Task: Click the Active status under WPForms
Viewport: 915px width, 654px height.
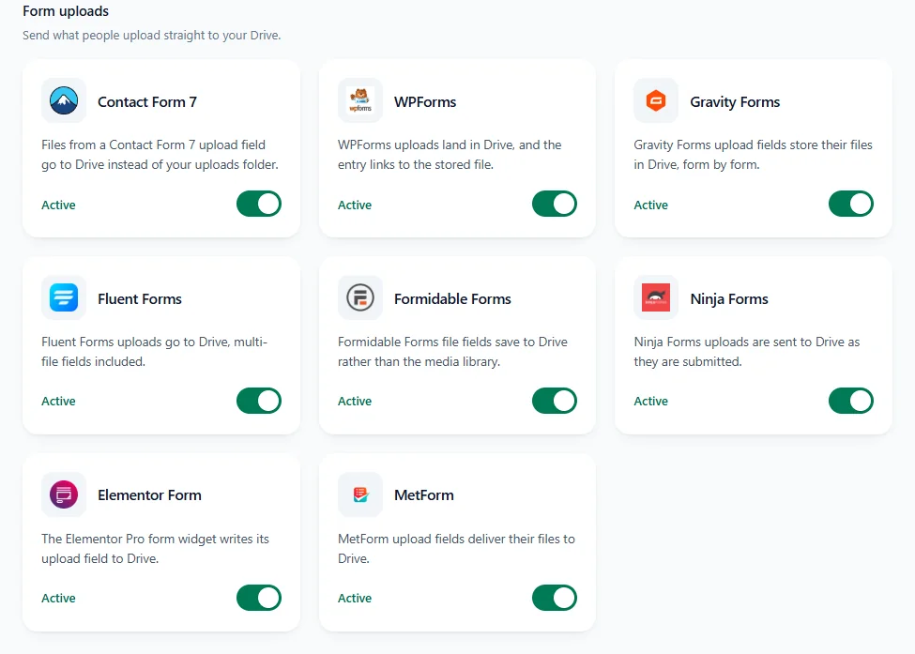Action: (x=355, y=205)
